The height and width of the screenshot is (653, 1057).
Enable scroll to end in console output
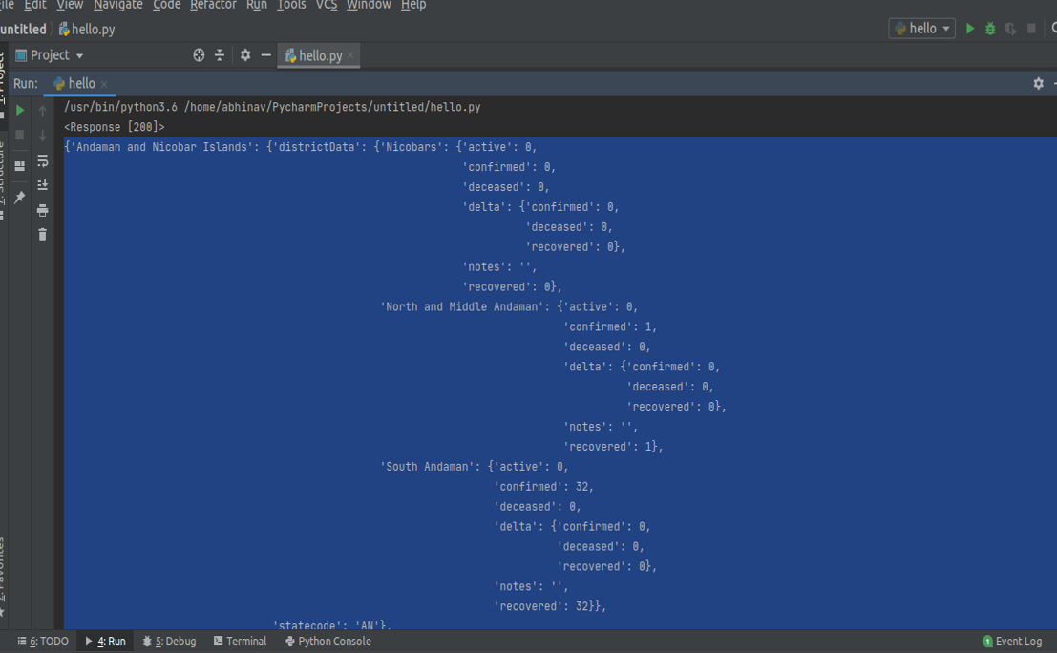[x=42, y=183]
